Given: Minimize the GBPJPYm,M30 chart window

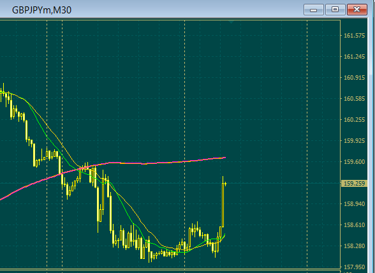Looking at the screenshot, I should (314, 10).
